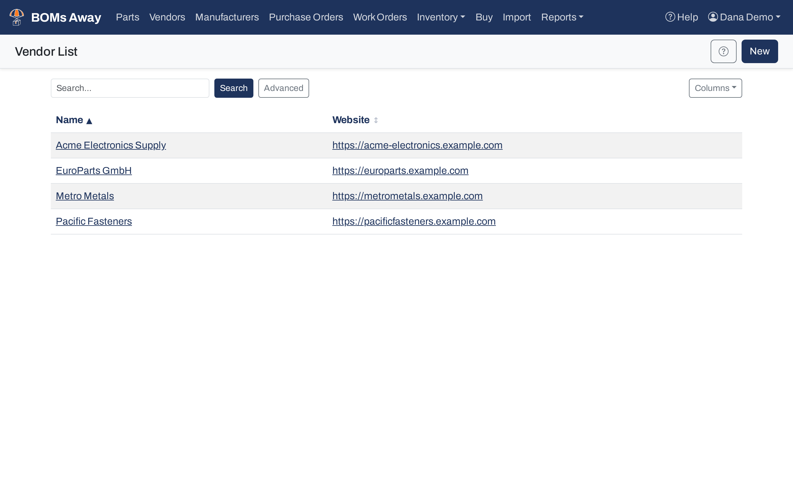The image size is (793, 495).
Task: Open the EuroParts GmbH vendor
Action: click(x=94, y=170)
